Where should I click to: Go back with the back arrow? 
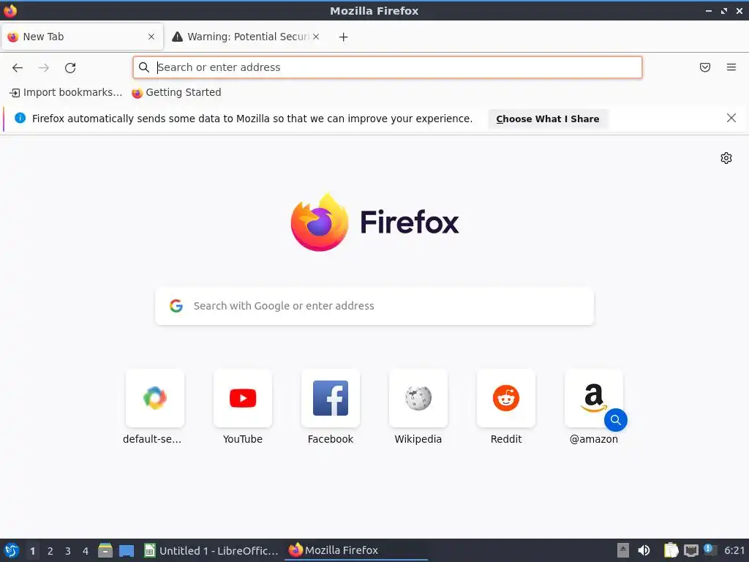[x=18, y=67]
